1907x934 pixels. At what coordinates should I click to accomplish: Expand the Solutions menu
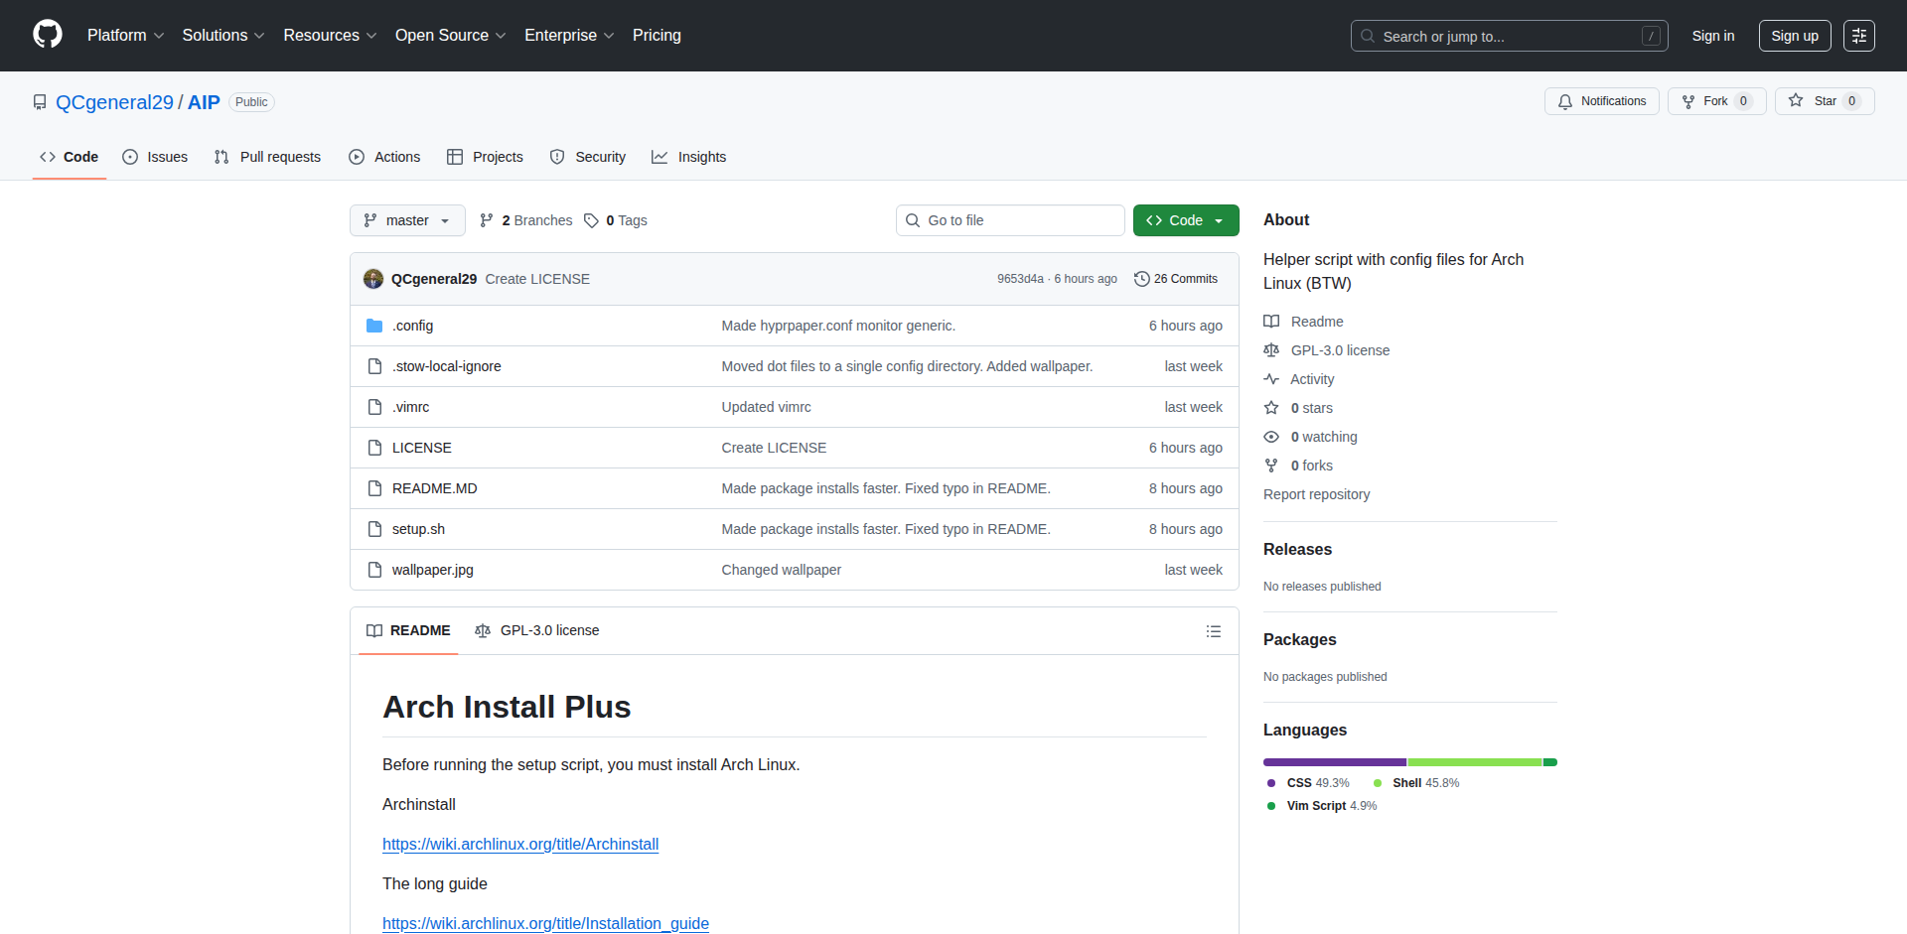click(223, 35)
